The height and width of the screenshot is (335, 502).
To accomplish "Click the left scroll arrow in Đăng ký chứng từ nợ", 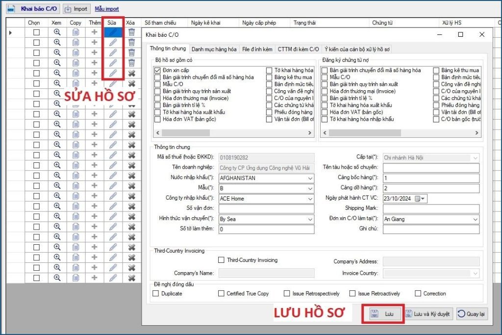I will tap(325, 132).
